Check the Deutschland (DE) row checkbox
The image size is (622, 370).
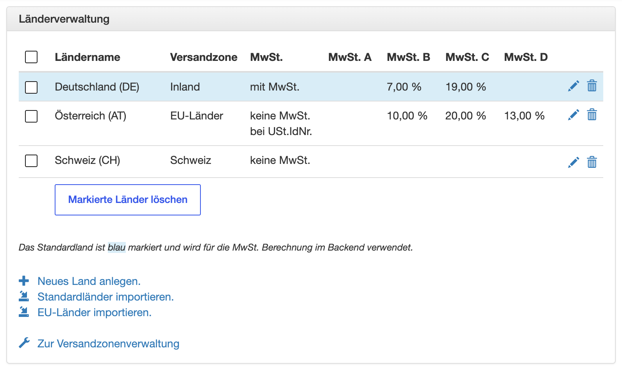(x=31, y=87)
